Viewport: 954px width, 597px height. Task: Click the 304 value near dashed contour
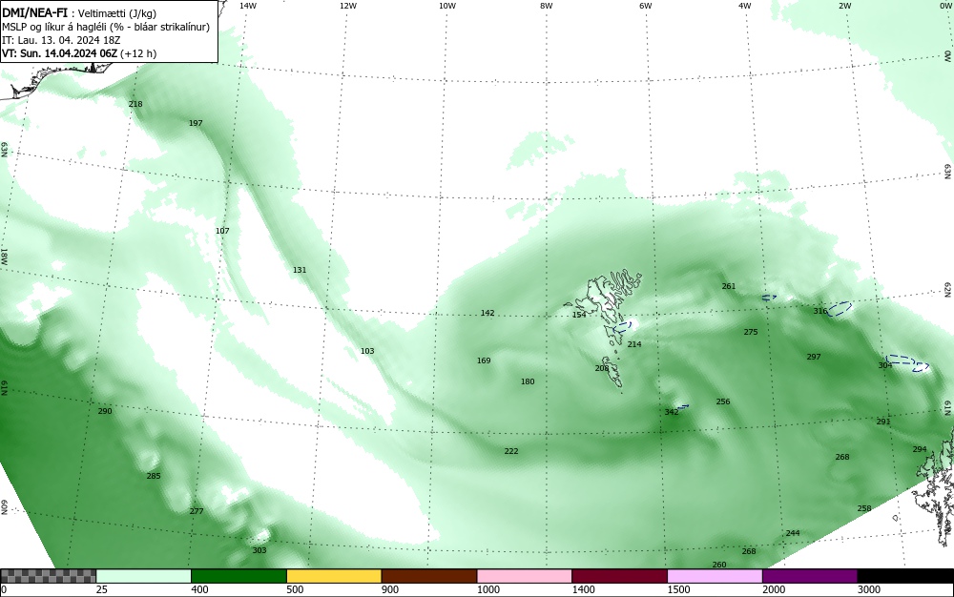(x=885, y=365)
